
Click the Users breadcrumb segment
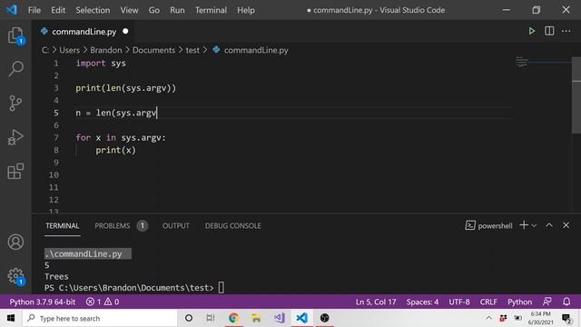pyautogui.click(x=69, y=50)
